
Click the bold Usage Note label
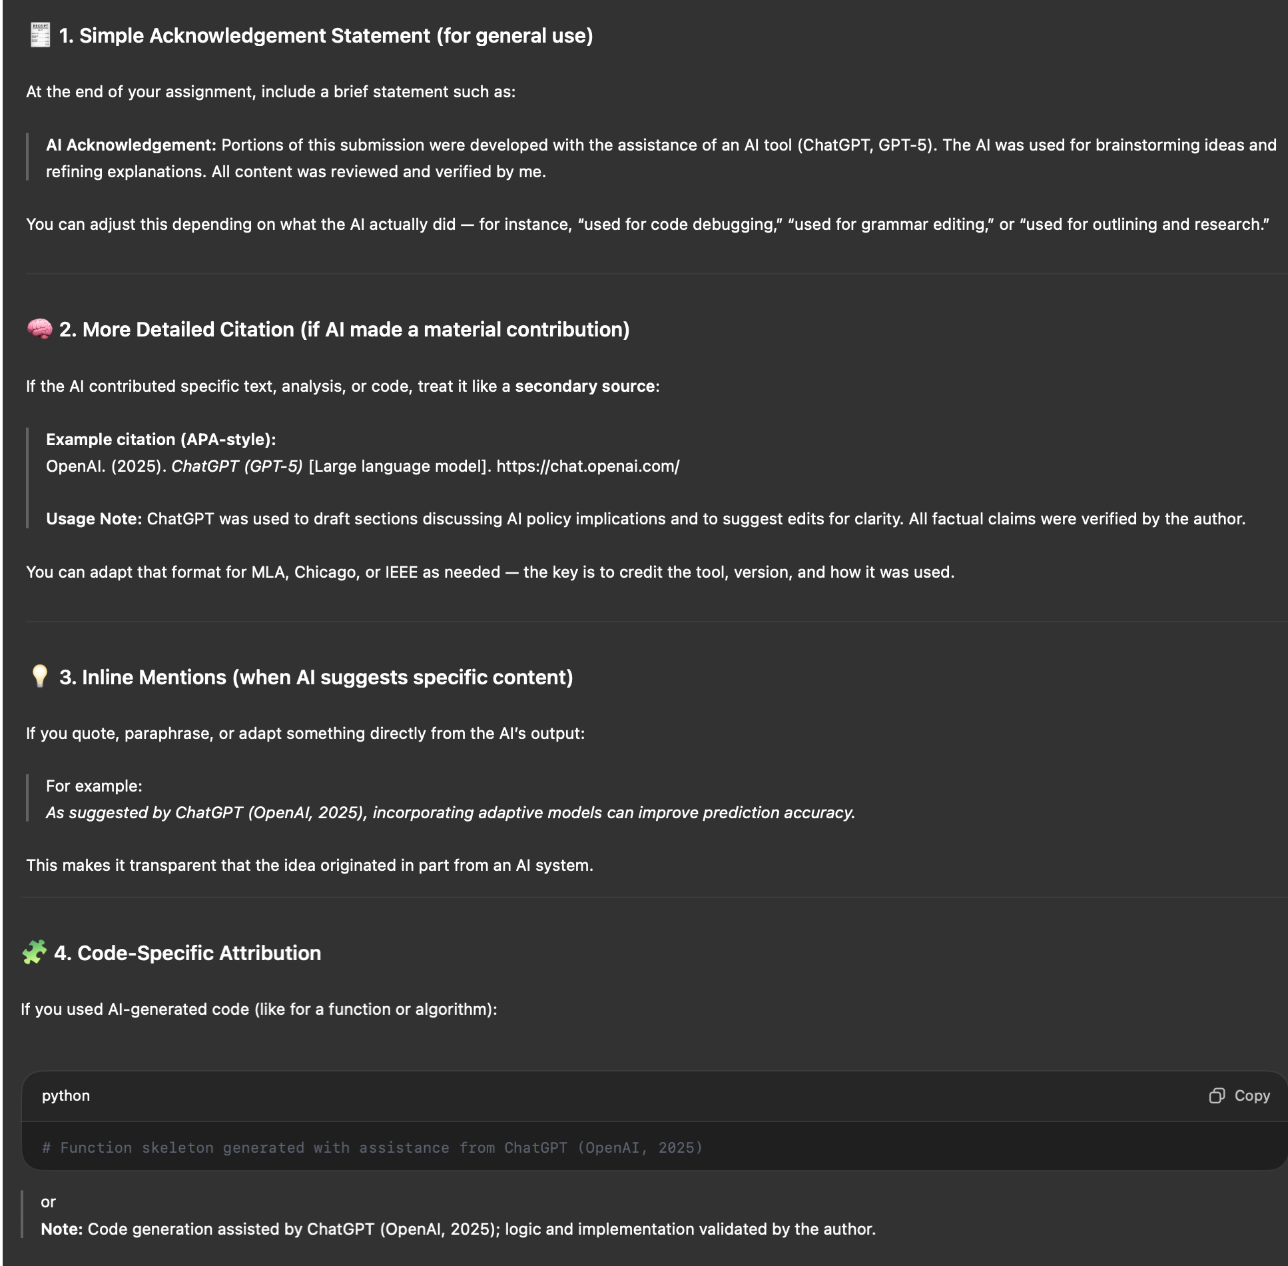94,519
